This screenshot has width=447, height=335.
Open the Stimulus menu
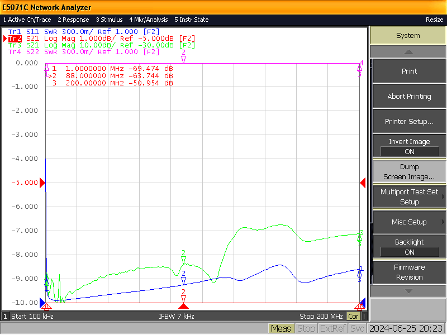(x=109, y=20)
